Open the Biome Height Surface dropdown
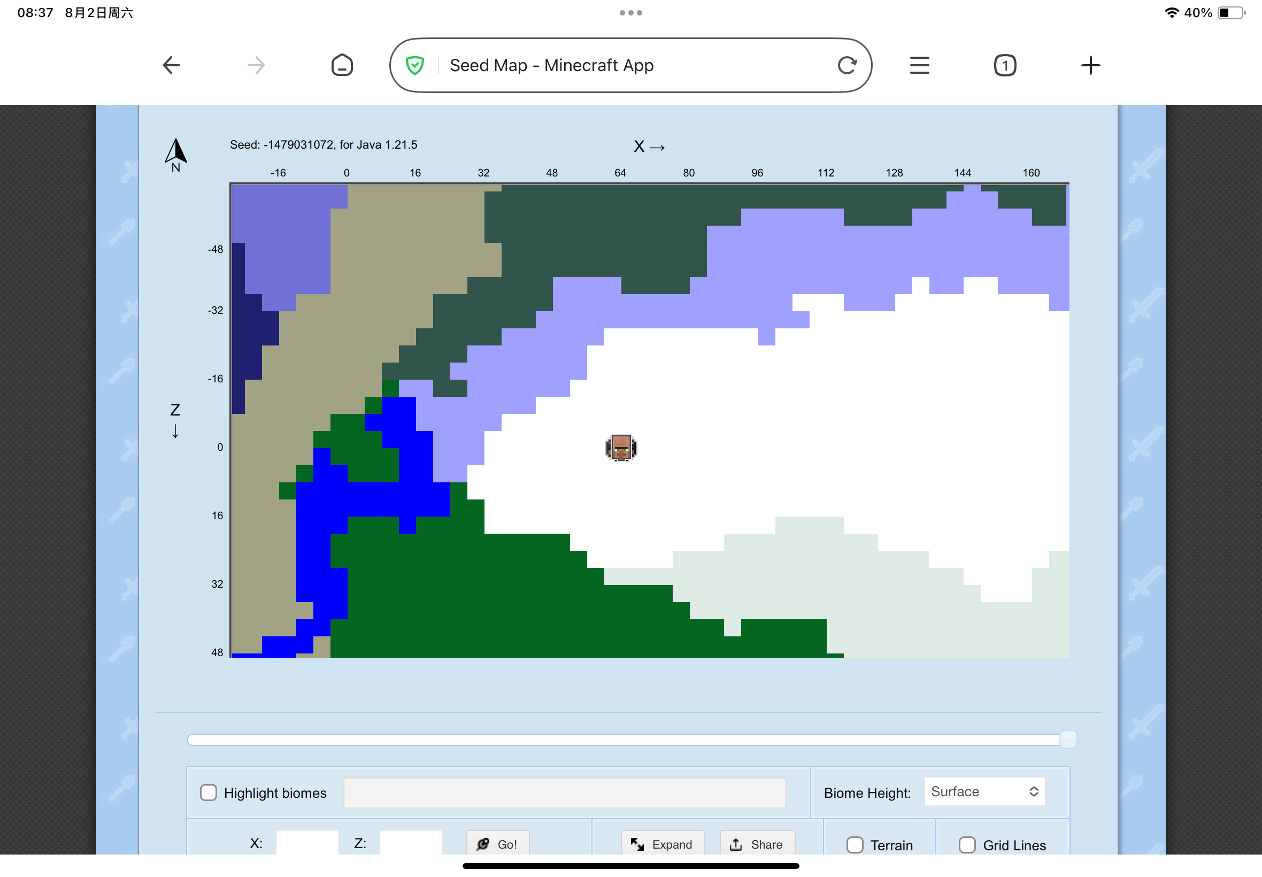 (984, 791)
